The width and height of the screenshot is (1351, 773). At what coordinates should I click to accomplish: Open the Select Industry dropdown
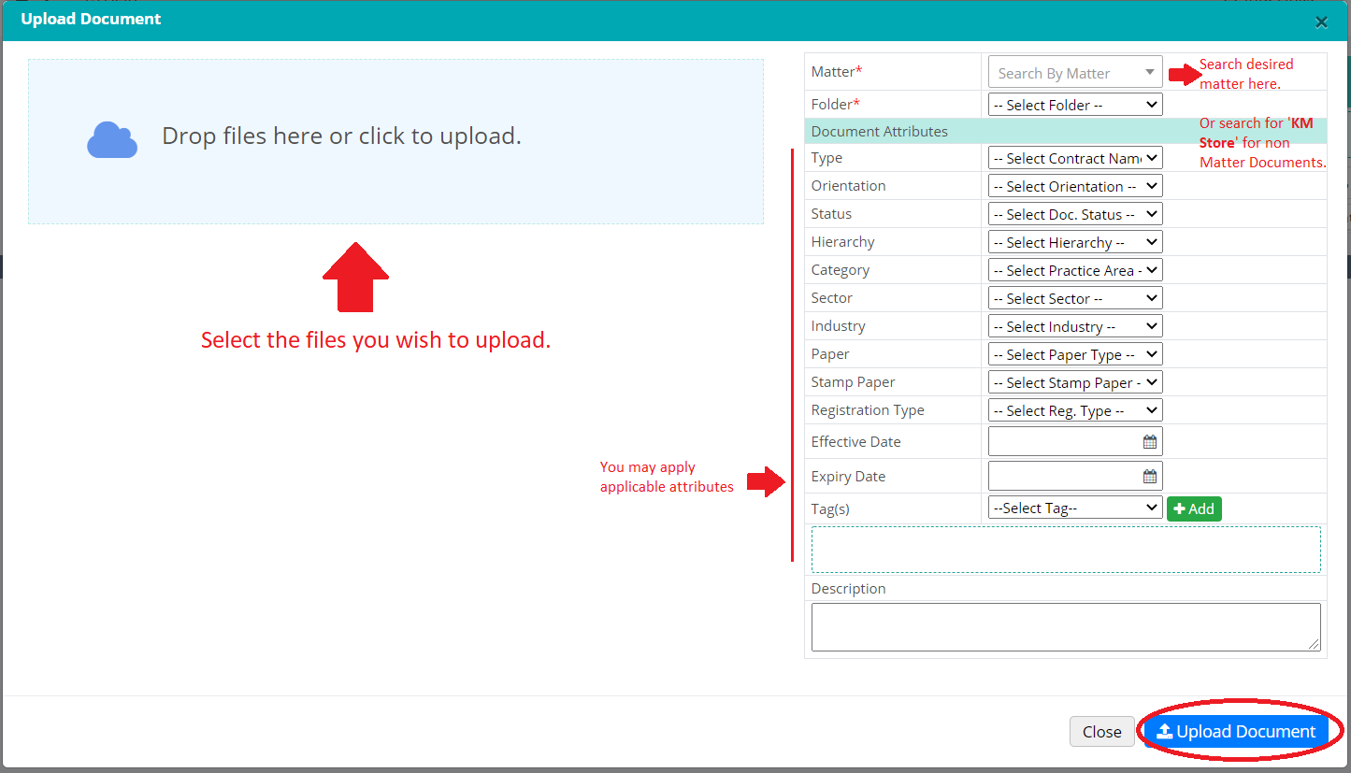(x=1074, y=326)
